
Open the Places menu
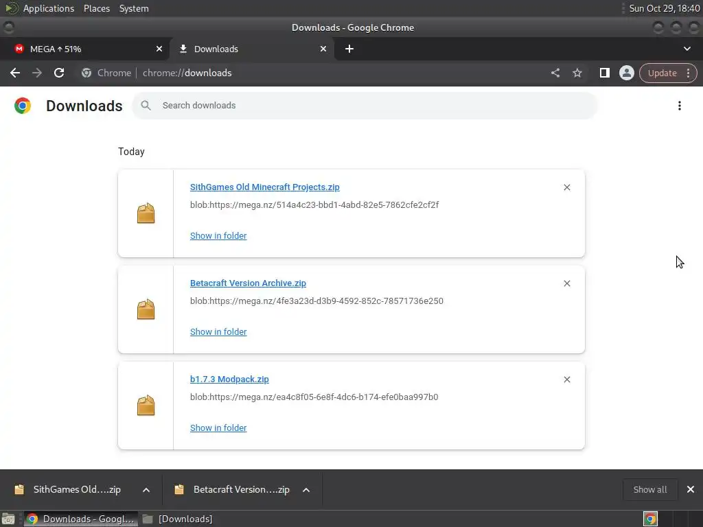[97, 8]
